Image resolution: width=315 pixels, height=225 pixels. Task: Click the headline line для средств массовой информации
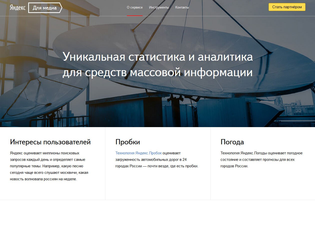click(x=158, y=72)
